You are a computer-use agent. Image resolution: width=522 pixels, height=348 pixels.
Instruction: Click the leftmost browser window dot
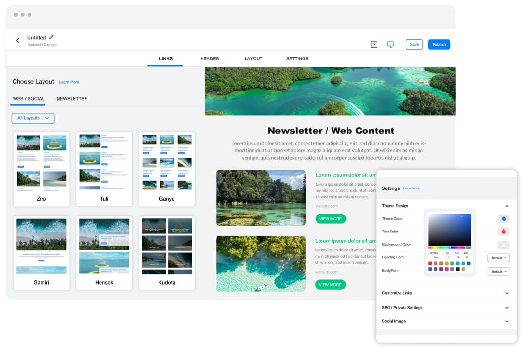(x=15, y=14)
